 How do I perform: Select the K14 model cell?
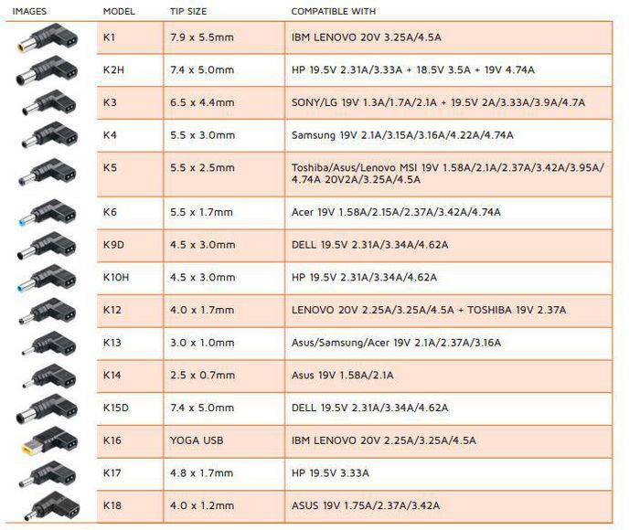[x=130, y=376]
